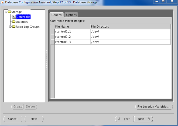The image size is (178, 126).
Task: Select the rcontrol3_3 file name cell
Action: [x=73, y=42]
